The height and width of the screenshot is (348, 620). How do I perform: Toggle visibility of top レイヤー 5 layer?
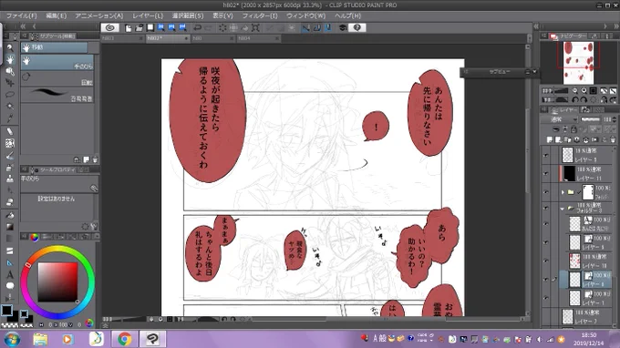[546, 155]
